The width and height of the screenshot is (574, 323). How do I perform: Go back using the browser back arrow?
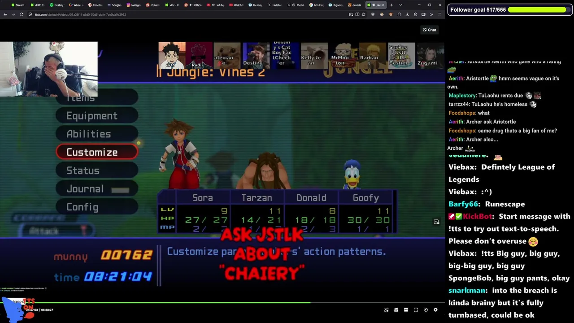click(5, 14)
